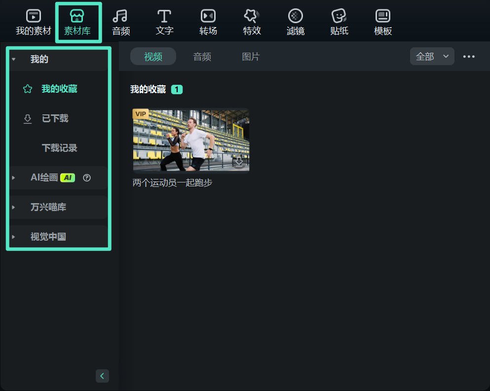This screenshot has height=391, width=490.
Task: Open the 特效 effects panel
Action: tap(252, 22)
